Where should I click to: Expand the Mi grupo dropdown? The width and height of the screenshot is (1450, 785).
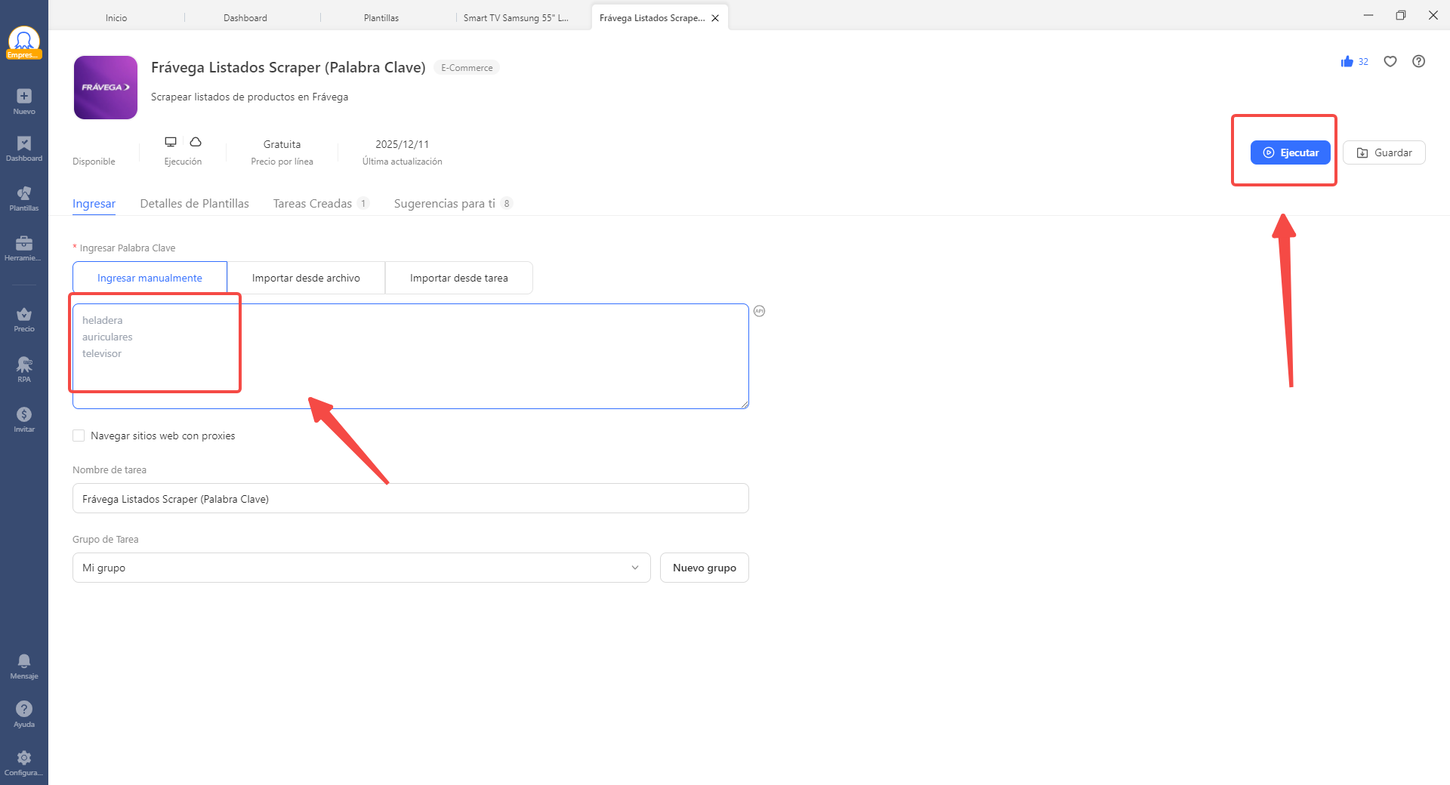tap(361, 568)
